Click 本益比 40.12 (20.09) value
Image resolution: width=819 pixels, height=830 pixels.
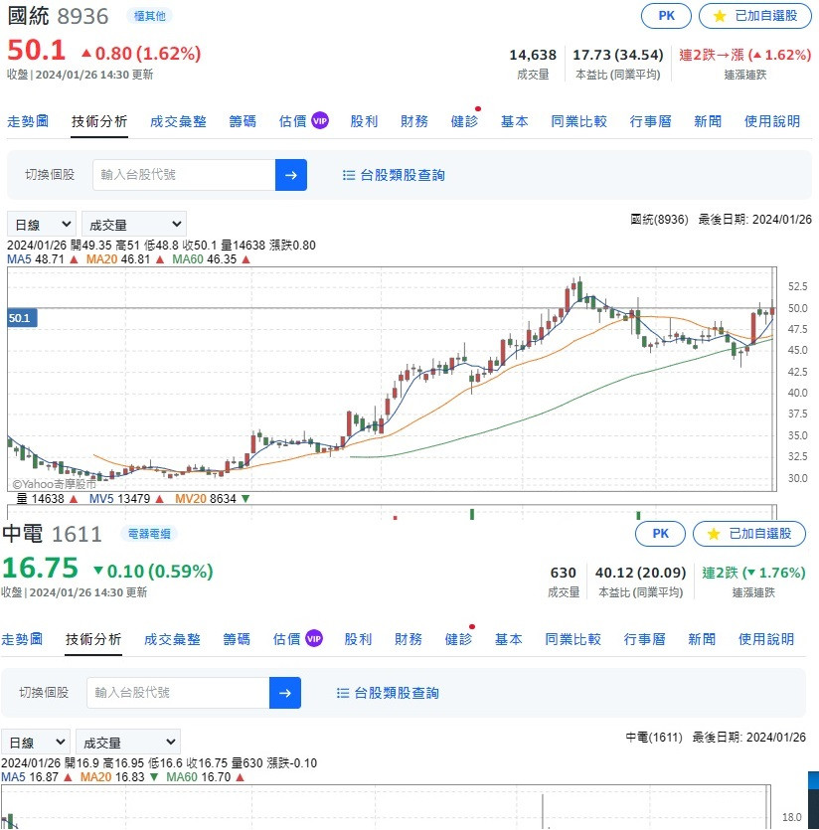coord(640,573)
